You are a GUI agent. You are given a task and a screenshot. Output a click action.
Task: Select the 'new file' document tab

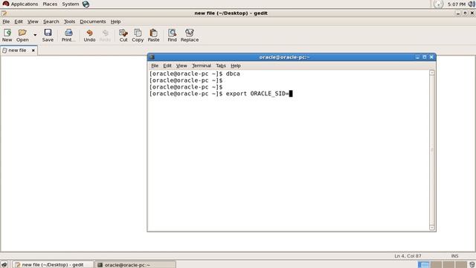[17, 50]
